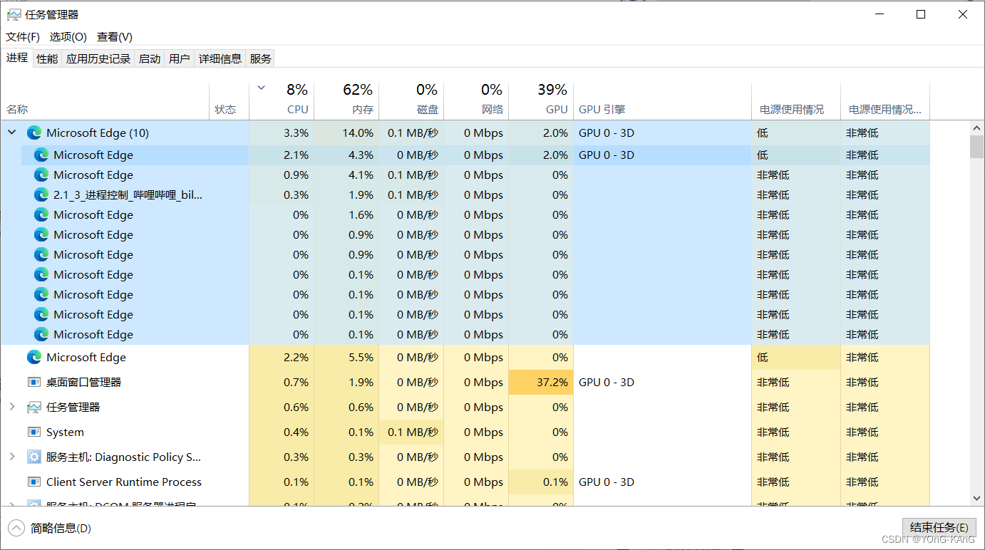Click Edge icon of child row with 4.1% memory
The width and height of the screenshot is (985, 550).
(41, 175)
